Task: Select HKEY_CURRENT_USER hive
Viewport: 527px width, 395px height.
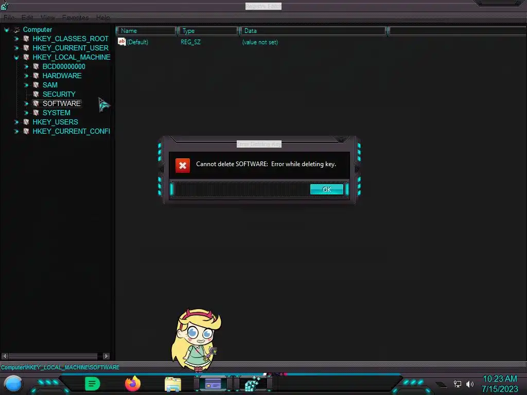Action: pos(71,48)
